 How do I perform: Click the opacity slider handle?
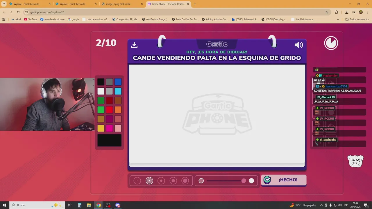244,181
